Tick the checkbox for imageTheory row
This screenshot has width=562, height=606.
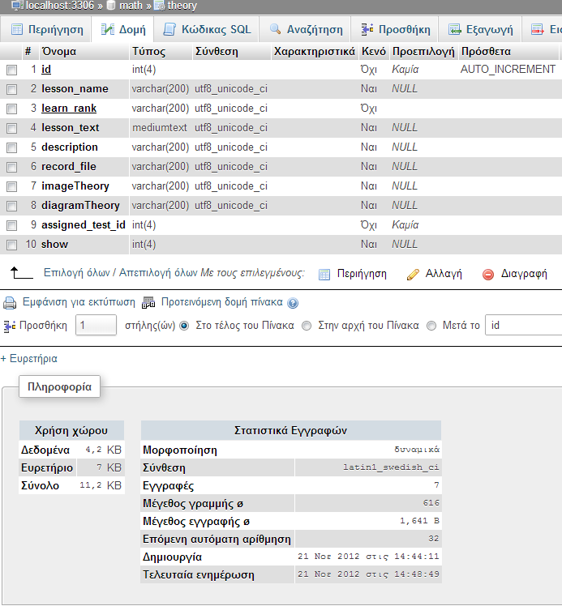pyautogui.click(x=12, y=186)
